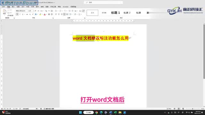Click the Grow Font icon
The width and height of the screenshot is (205, 115).
[x=36, y=11]
